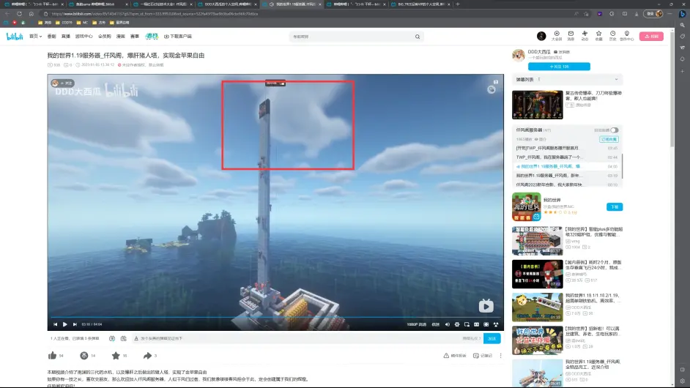
Task: Open the 游戏中心 nav menu item
Action: click(84, 36)
